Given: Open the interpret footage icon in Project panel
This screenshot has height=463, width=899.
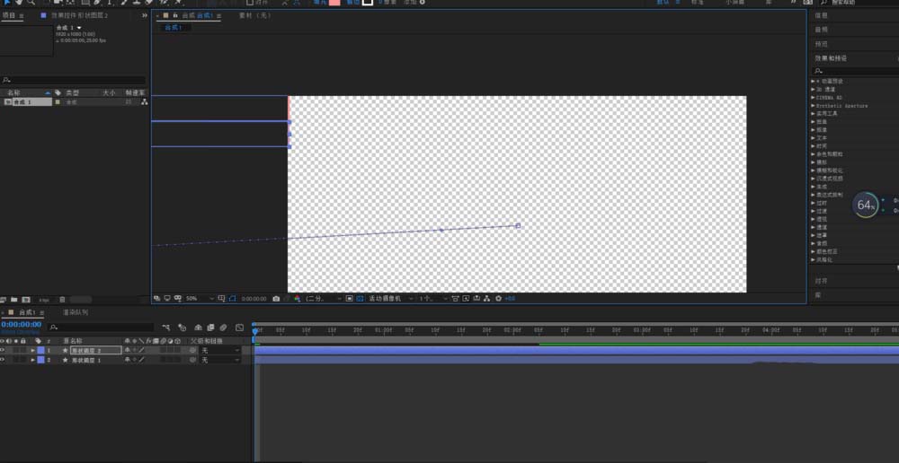Looking at the screenshot, I should click(x=4, y=300).
